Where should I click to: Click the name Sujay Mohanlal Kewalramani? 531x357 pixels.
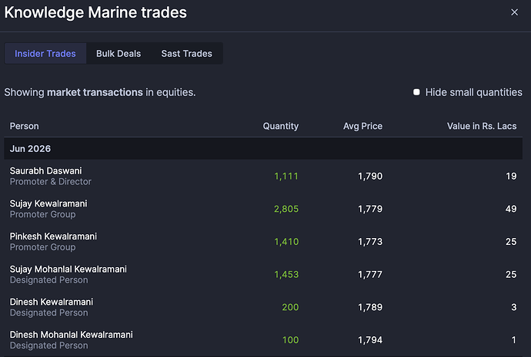[x=68, y=269]
